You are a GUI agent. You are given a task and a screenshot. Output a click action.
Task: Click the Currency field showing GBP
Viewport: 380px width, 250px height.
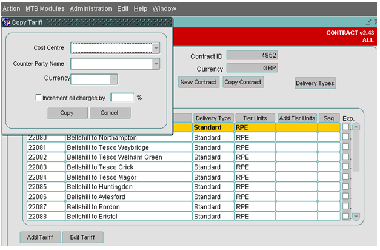(252, 68)
